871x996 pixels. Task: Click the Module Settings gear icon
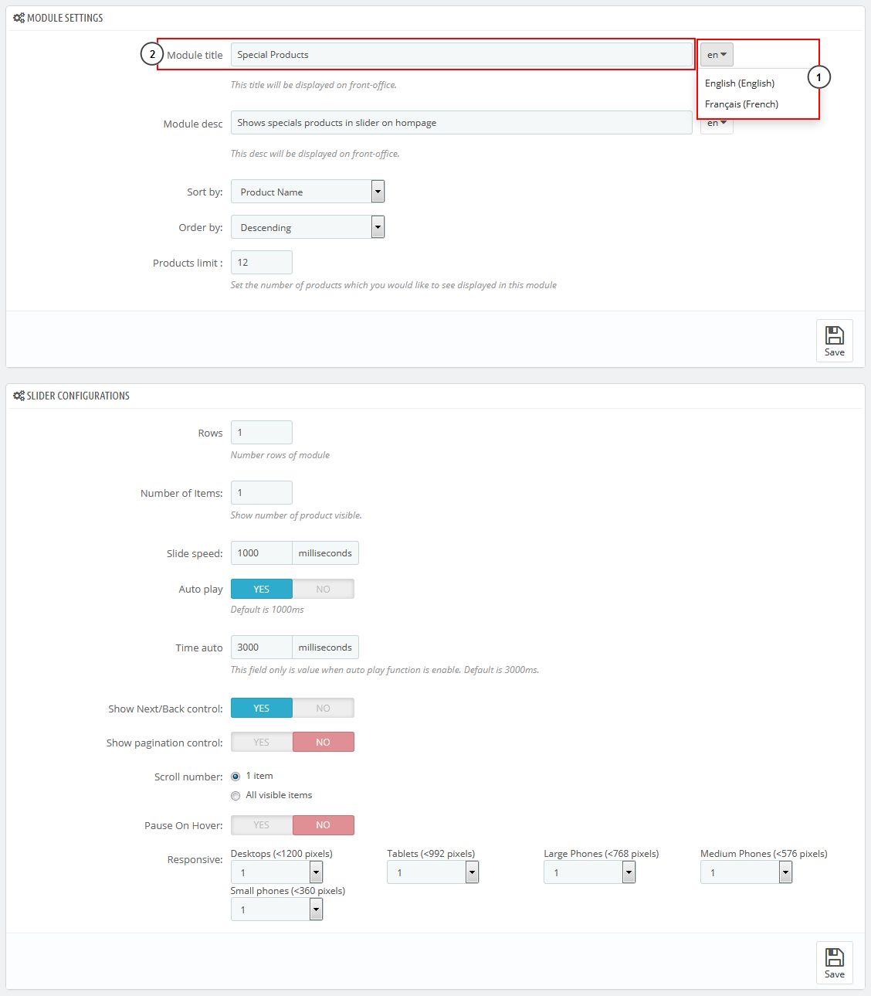(x=19, y=18)
